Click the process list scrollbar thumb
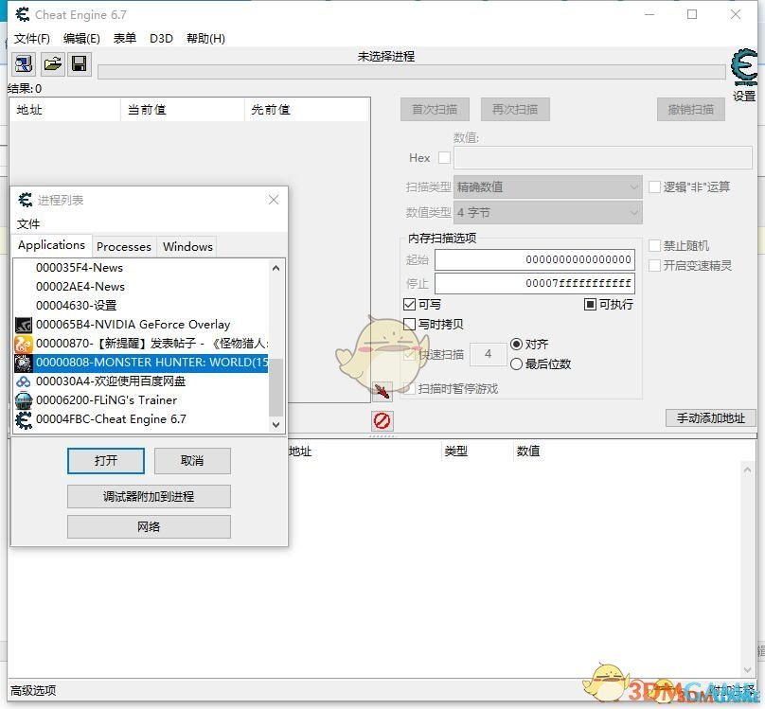The height and width of the screenshot is (709, 765). point(276,388)
